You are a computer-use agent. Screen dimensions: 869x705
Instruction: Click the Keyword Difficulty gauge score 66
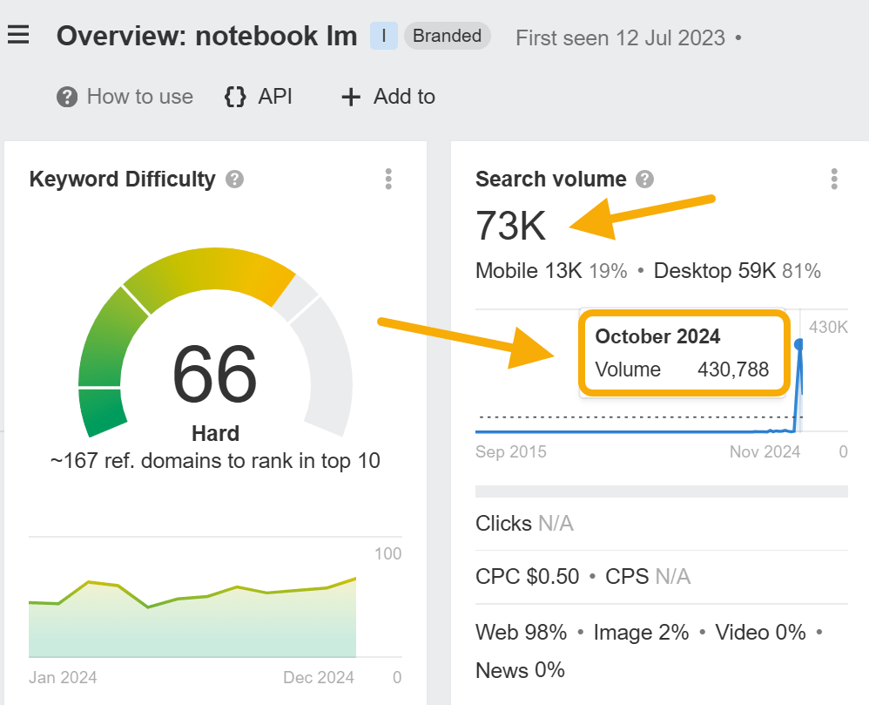pyautogui.click(x=214, y=375)
